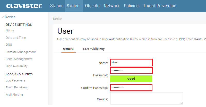Go to the Network menu
Image resolution: width=206 pixels, height=107 pixels.
pyautogui.click(x=111, y=6)
